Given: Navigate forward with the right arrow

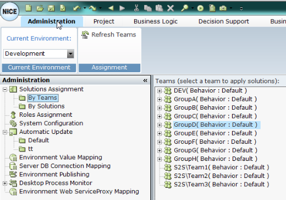Looking at the screenshot, I should pyautogui.click(x=122, y=8).
